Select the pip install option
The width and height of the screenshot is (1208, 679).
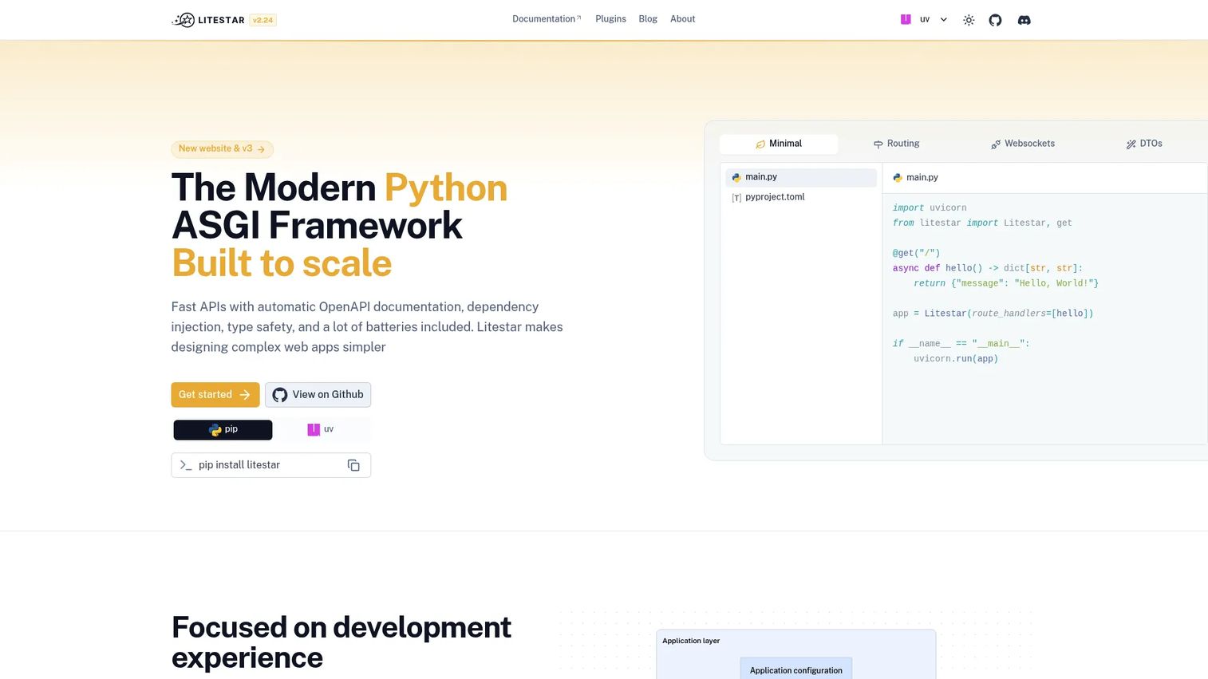click(223, 430)
